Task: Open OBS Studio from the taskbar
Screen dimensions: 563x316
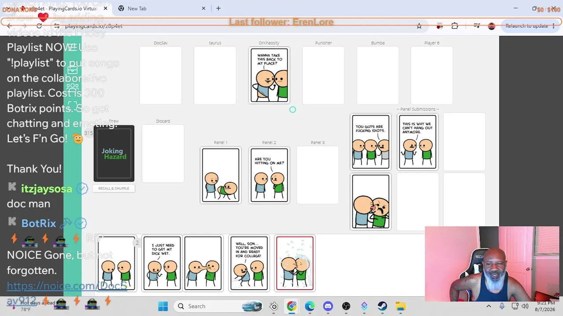Action: (x=346, y=306)
